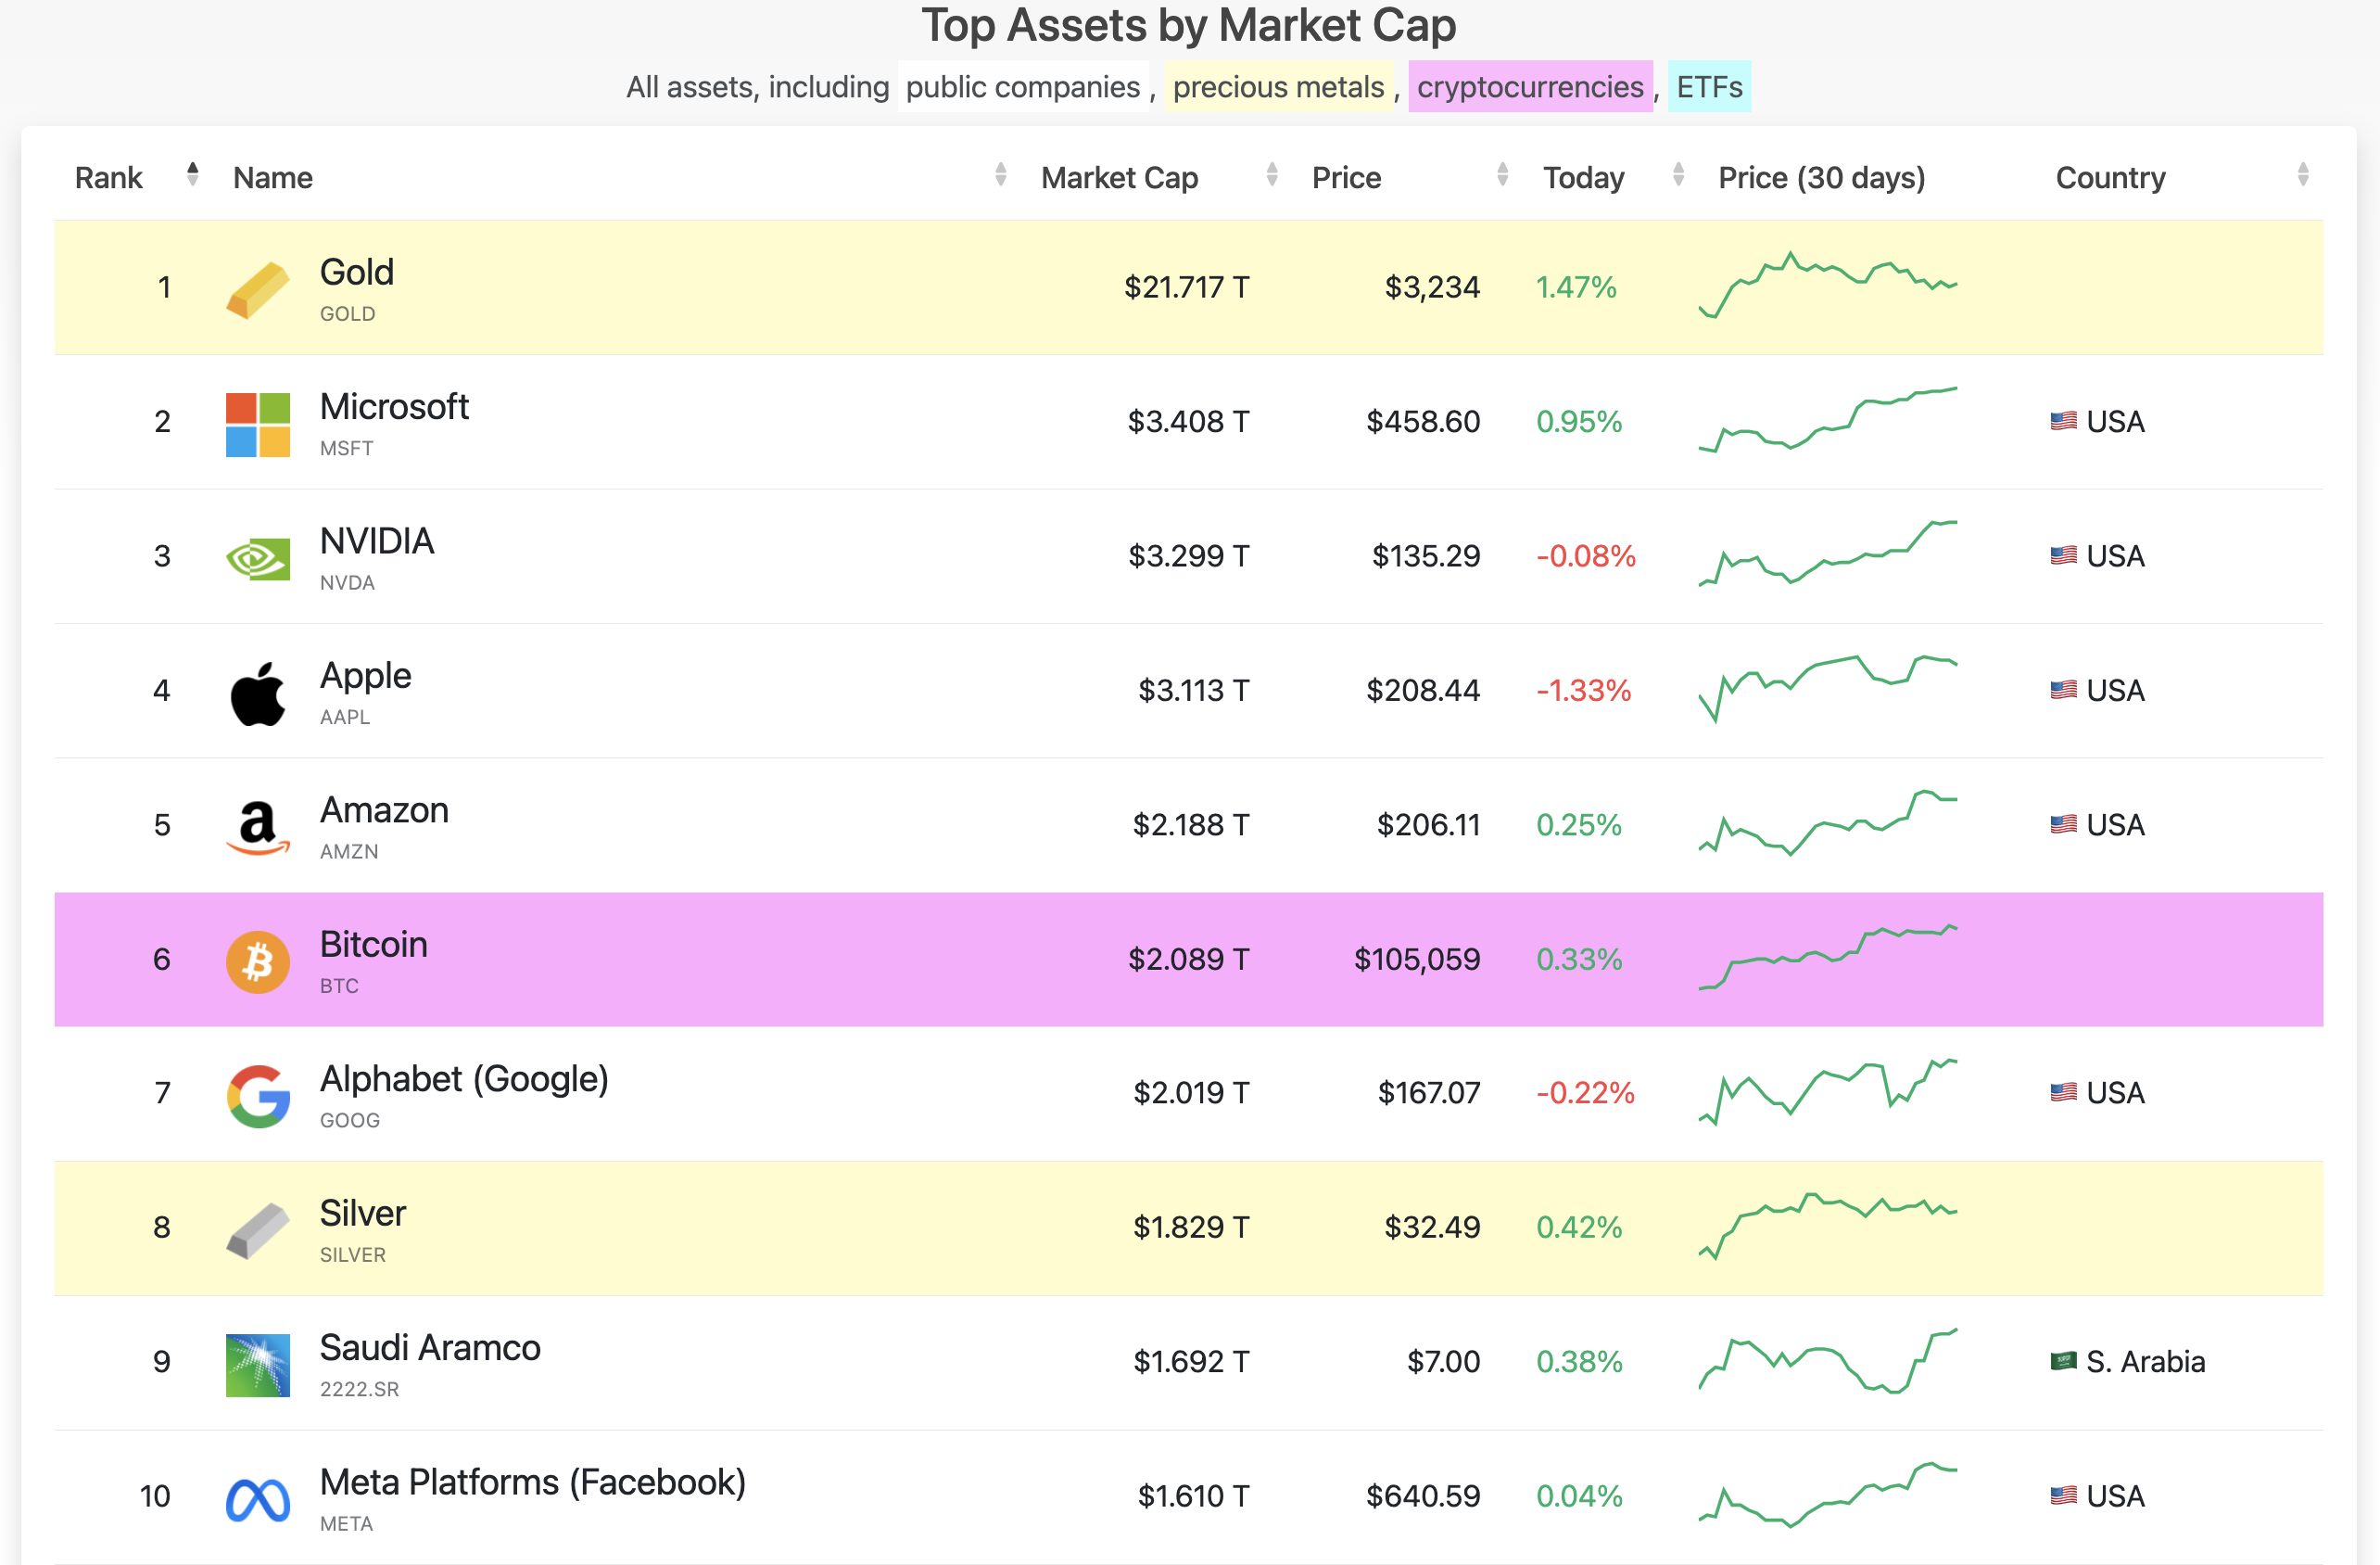Sort table by Today change arrows
Screen dimensions: 2380x1565
coord(1678,175)
